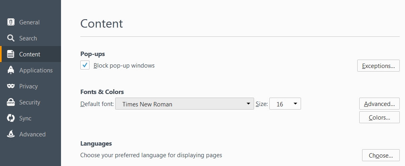Choose preferred languages button

tap(381, 155)
